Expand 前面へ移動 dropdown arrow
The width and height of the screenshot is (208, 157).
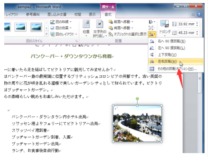tap(132, 22)
